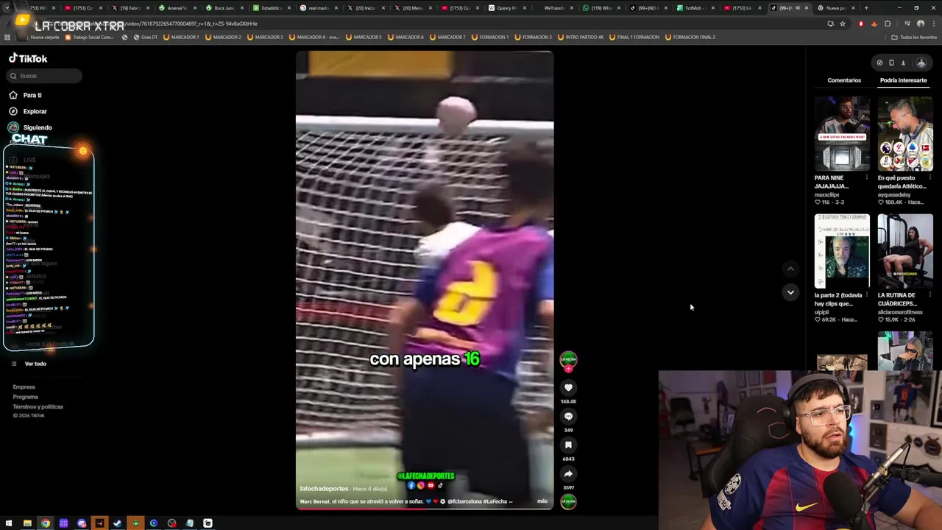Switch to Chrome in the taskbar

(x=46, y=523)
